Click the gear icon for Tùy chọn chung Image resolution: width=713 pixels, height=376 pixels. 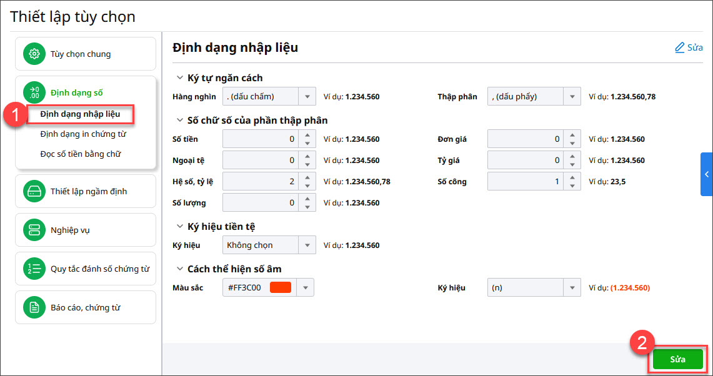[34, 54]
